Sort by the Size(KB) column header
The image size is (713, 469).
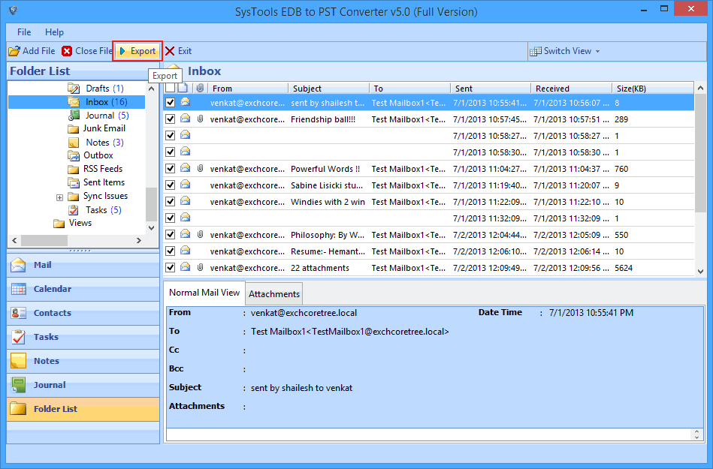coord(653,88)
